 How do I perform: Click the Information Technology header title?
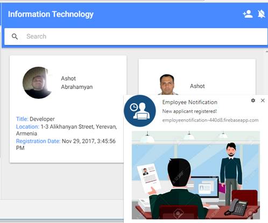pyautogui.click(x=51, y=15)
